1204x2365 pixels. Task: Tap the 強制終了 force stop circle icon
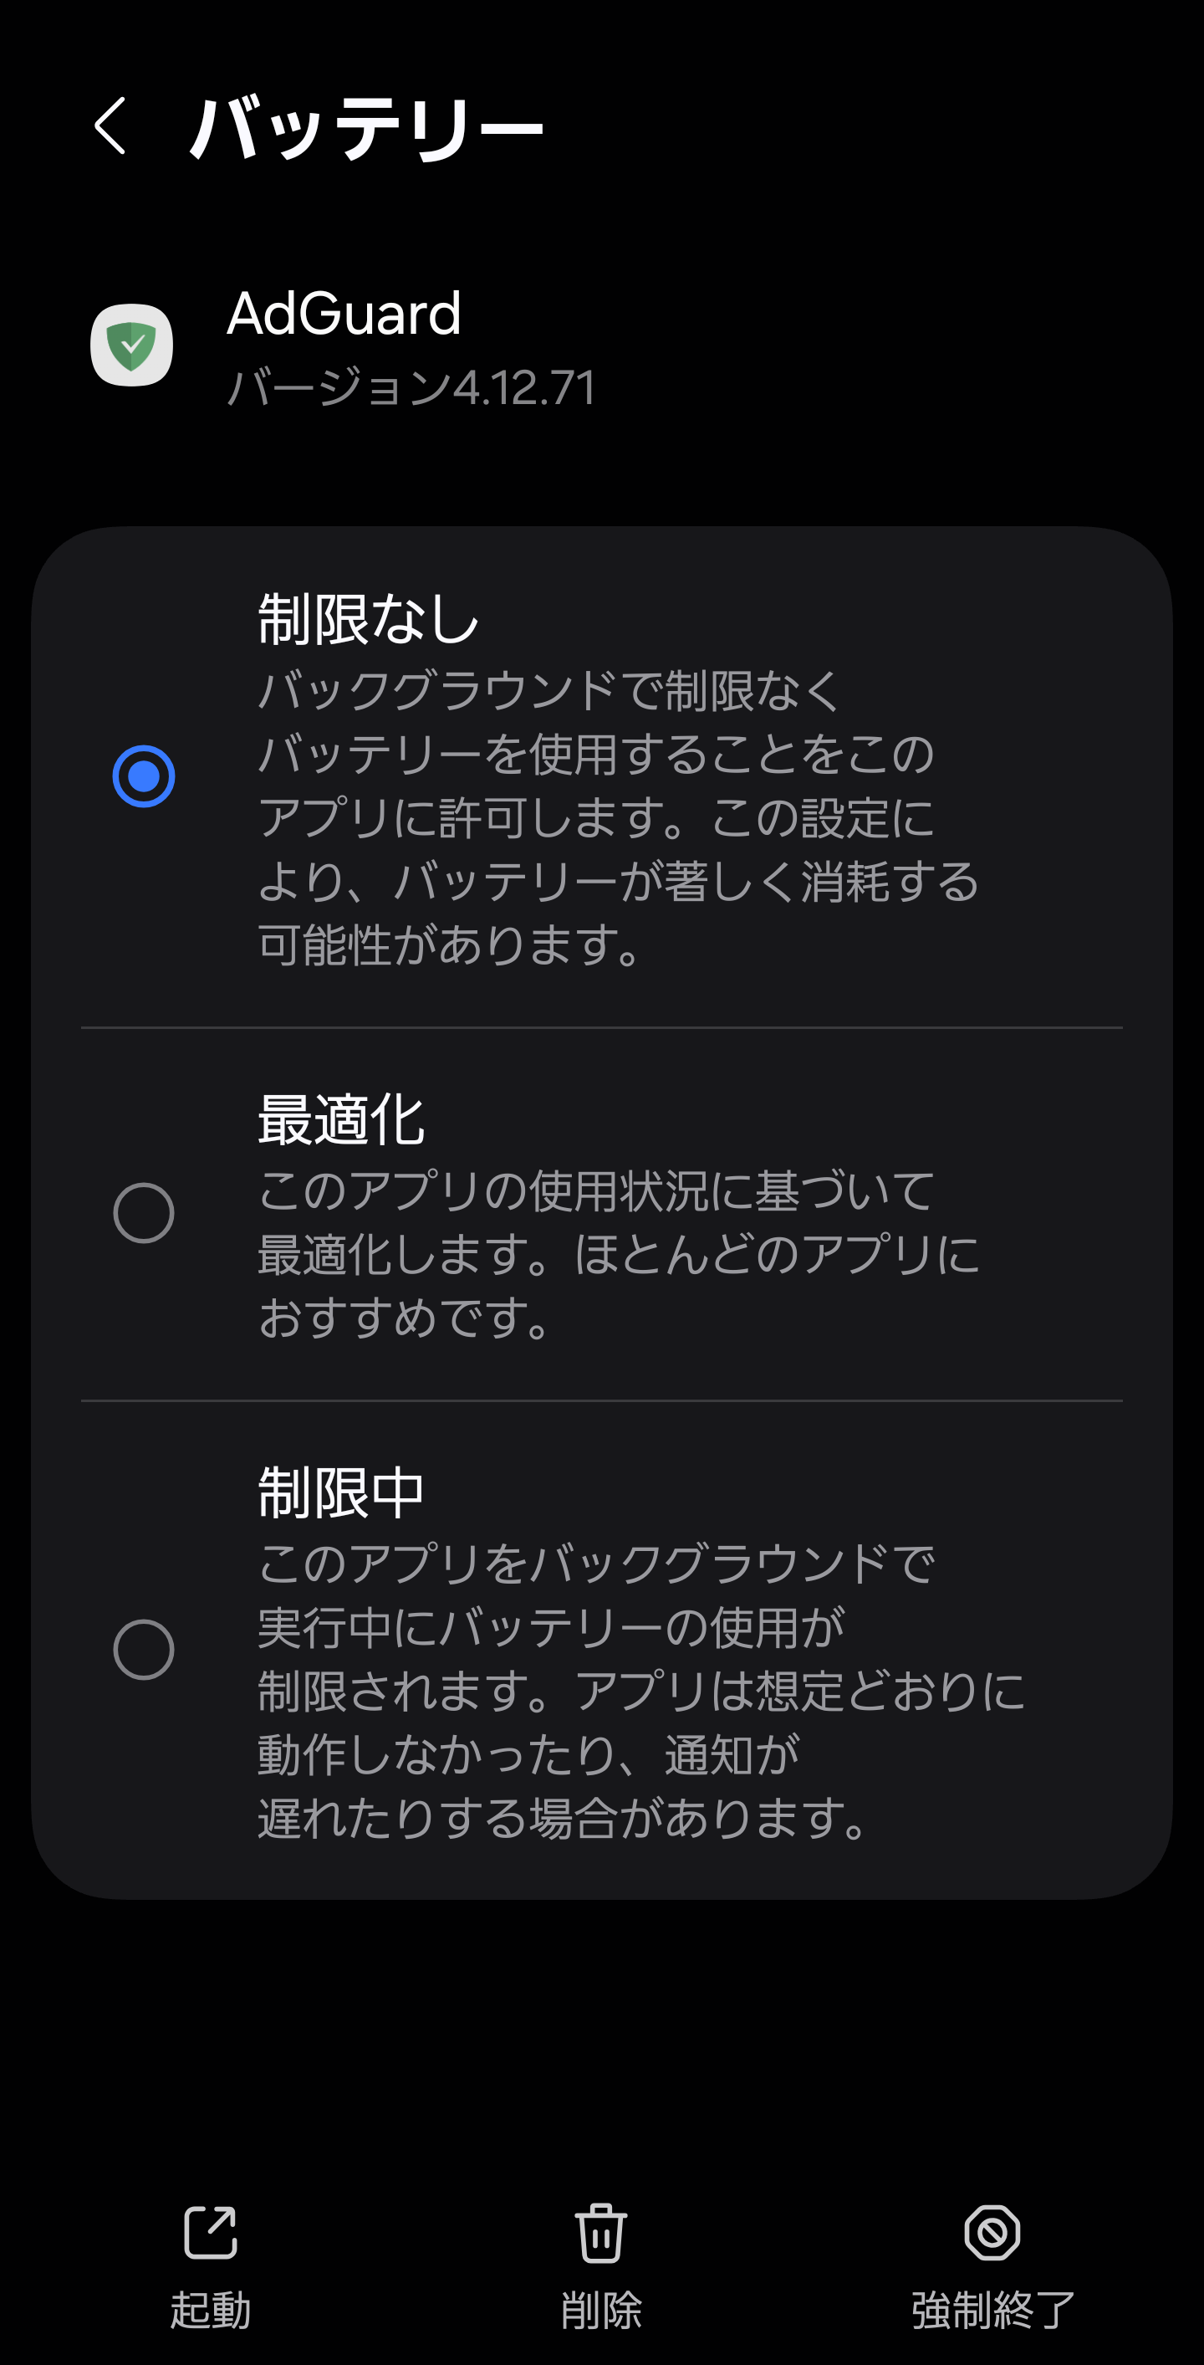click(992, 2232)
